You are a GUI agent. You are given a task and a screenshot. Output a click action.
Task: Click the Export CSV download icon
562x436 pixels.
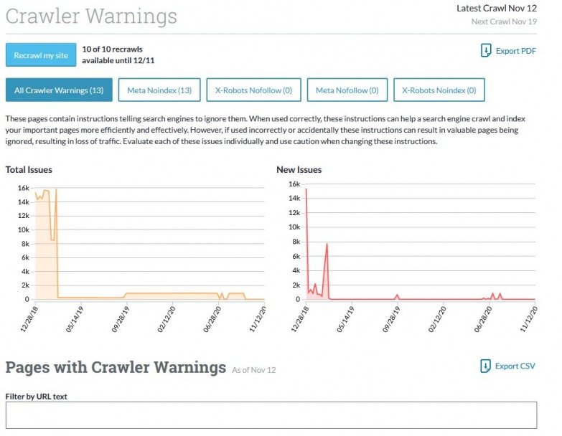[485, 366]
